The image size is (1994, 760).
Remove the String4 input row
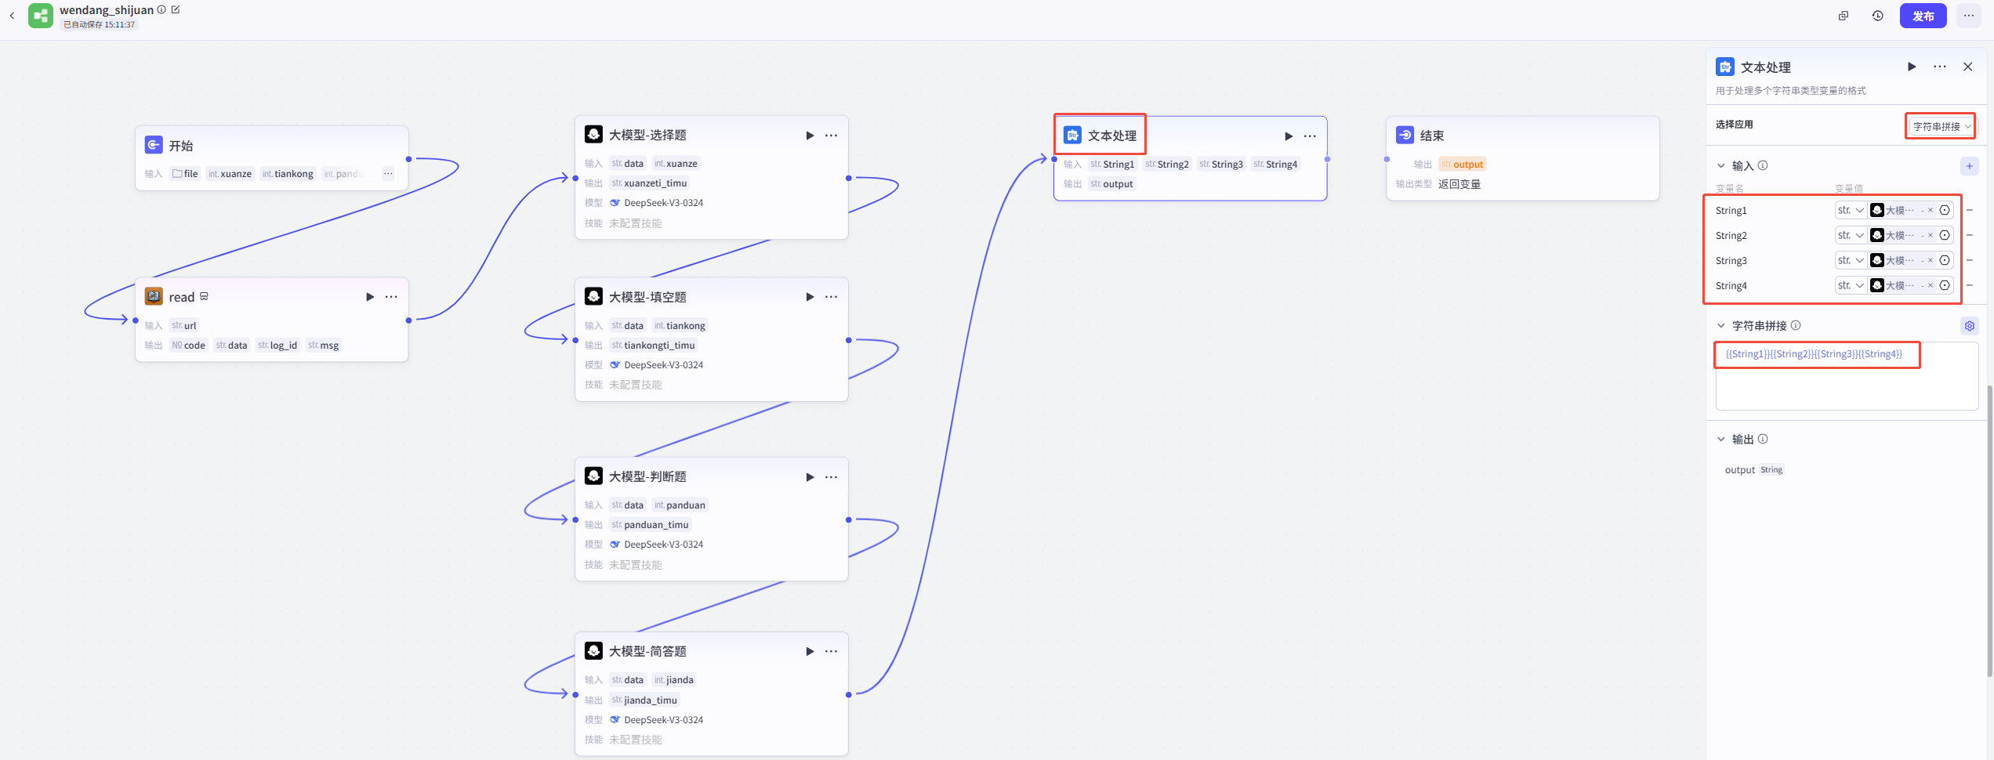click(x=1970, y=286)
